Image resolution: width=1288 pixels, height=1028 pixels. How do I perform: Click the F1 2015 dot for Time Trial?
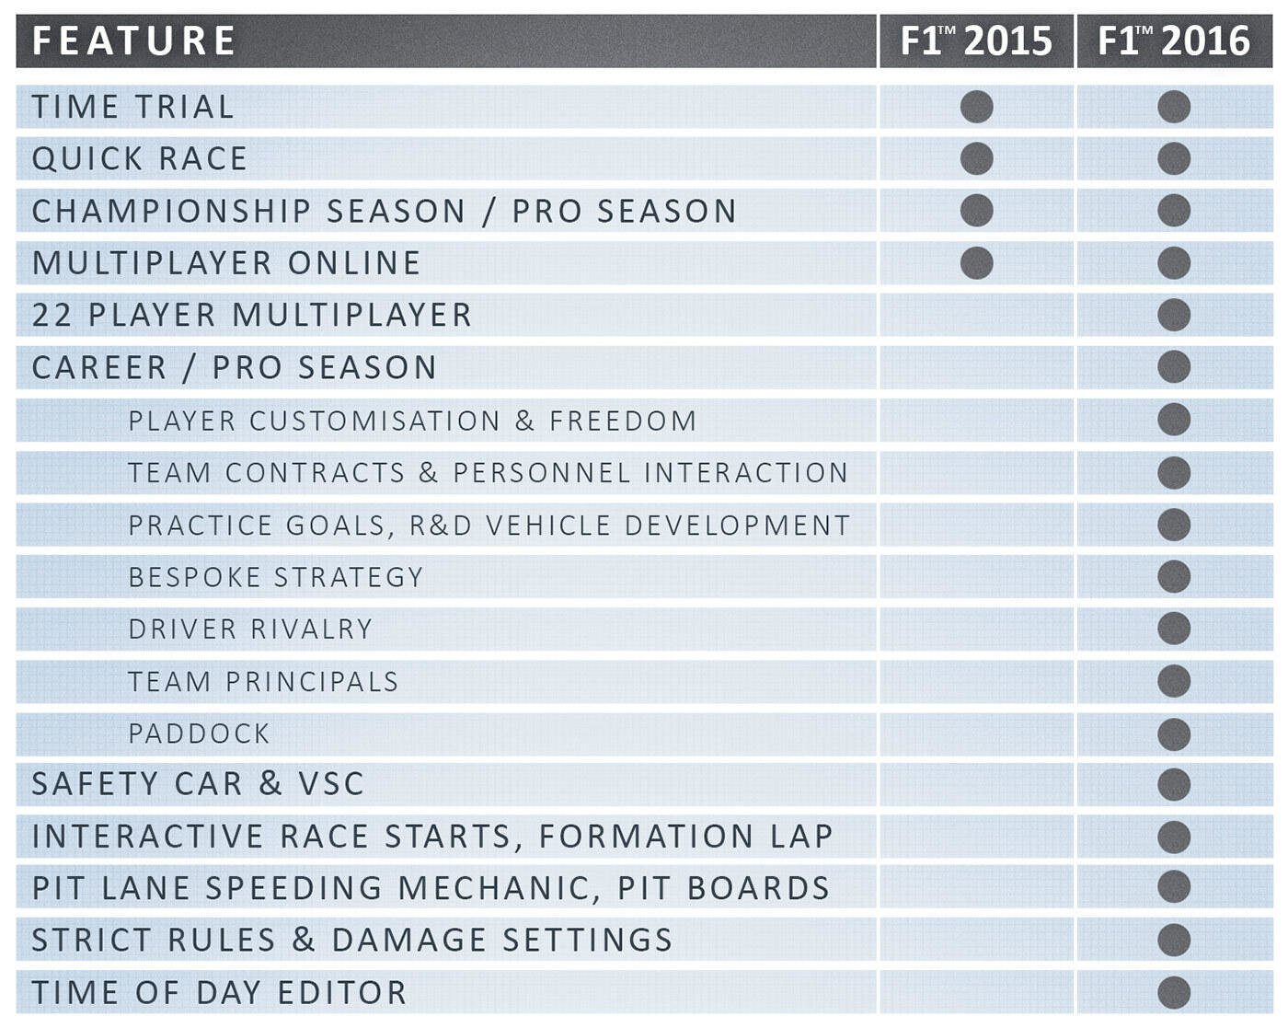tap(976, 107)
